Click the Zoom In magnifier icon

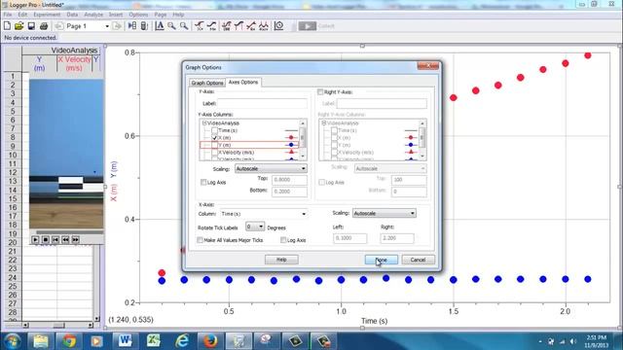(x=171, y=26)
